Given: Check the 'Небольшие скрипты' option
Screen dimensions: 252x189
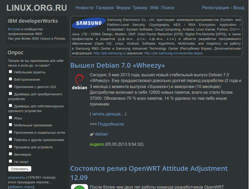Looking at the screenshot, I should 10,72.
